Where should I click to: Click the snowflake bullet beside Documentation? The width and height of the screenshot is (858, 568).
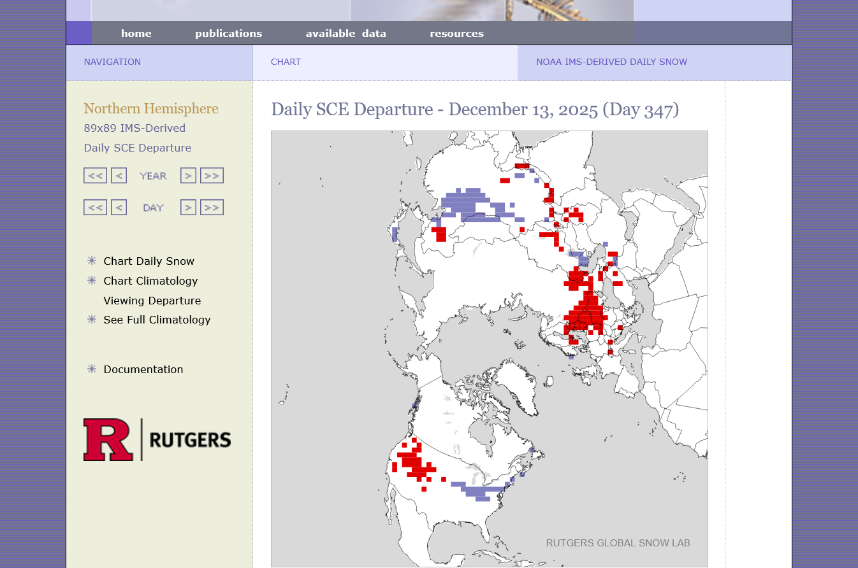click(x=92, y=369)
